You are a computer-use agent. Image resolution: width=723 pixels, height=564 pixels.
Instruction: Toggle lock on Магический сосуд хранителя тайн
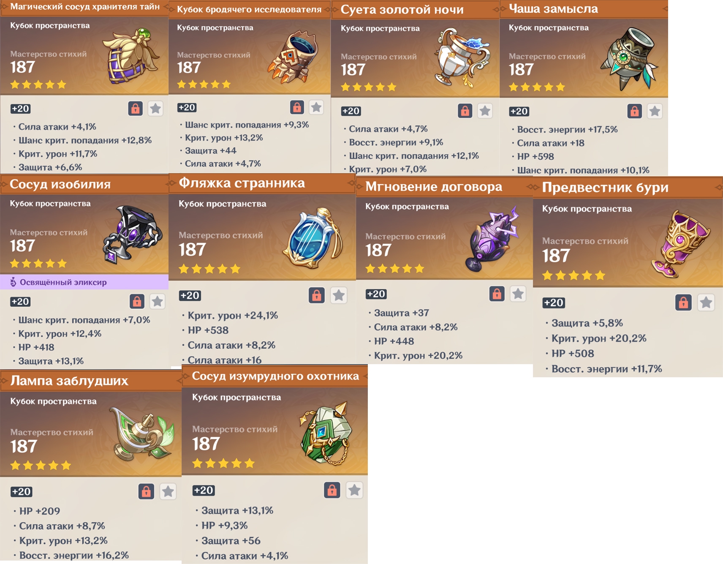click(135, 109)
